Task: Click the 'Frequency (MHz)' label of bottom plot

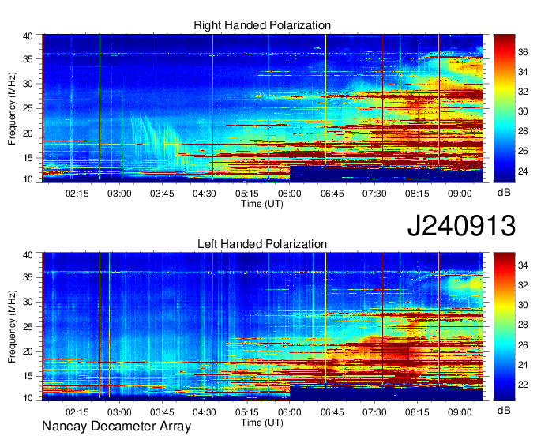Action: pos(12,326)
